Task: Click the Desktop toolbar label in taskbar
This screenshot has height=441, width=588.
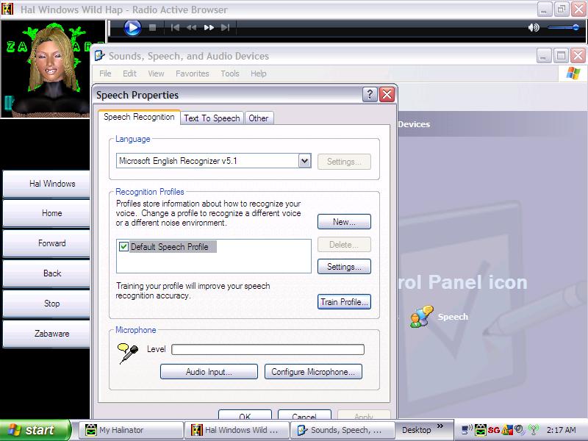Action: [416, 430]
